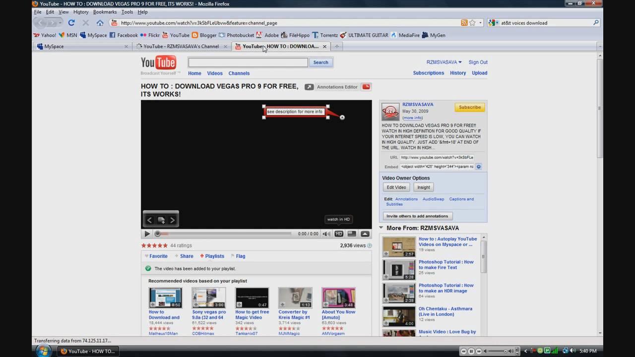The height and width of the screenshot is (357, 635).
Task: Collapse the More From: RZMSVASAVA section
Action: click(x=381, y=228)
